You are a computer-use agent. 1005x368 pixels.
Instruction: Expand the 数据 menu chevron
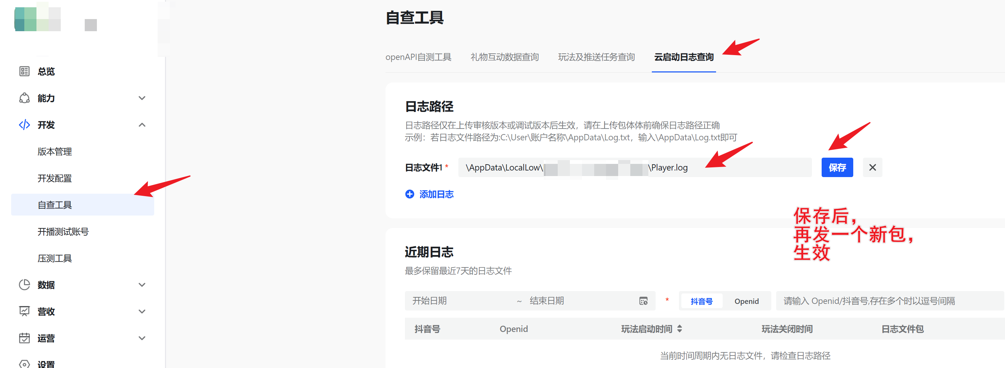tap(142, 285)
